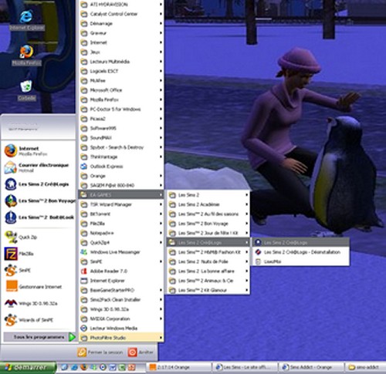Open TSR Wizard Manager folder
This screenshot has height=374, width=386.
tap(121, 204)
